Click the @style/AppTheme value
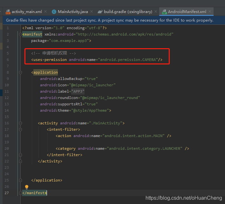The width and height of the screenshot is (225, 204). (x=90, y=110)
